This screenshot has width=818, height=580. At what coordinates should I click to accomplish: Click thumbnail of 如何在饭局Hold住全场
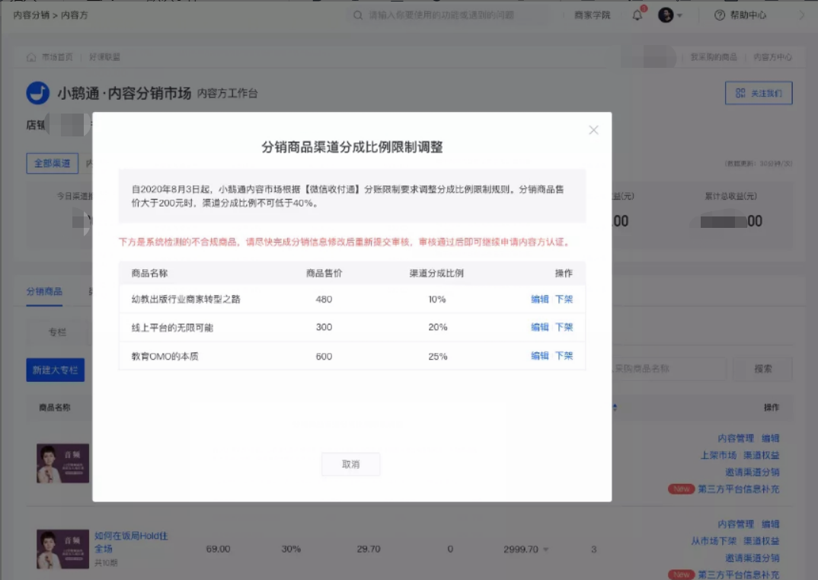(62, 549)
